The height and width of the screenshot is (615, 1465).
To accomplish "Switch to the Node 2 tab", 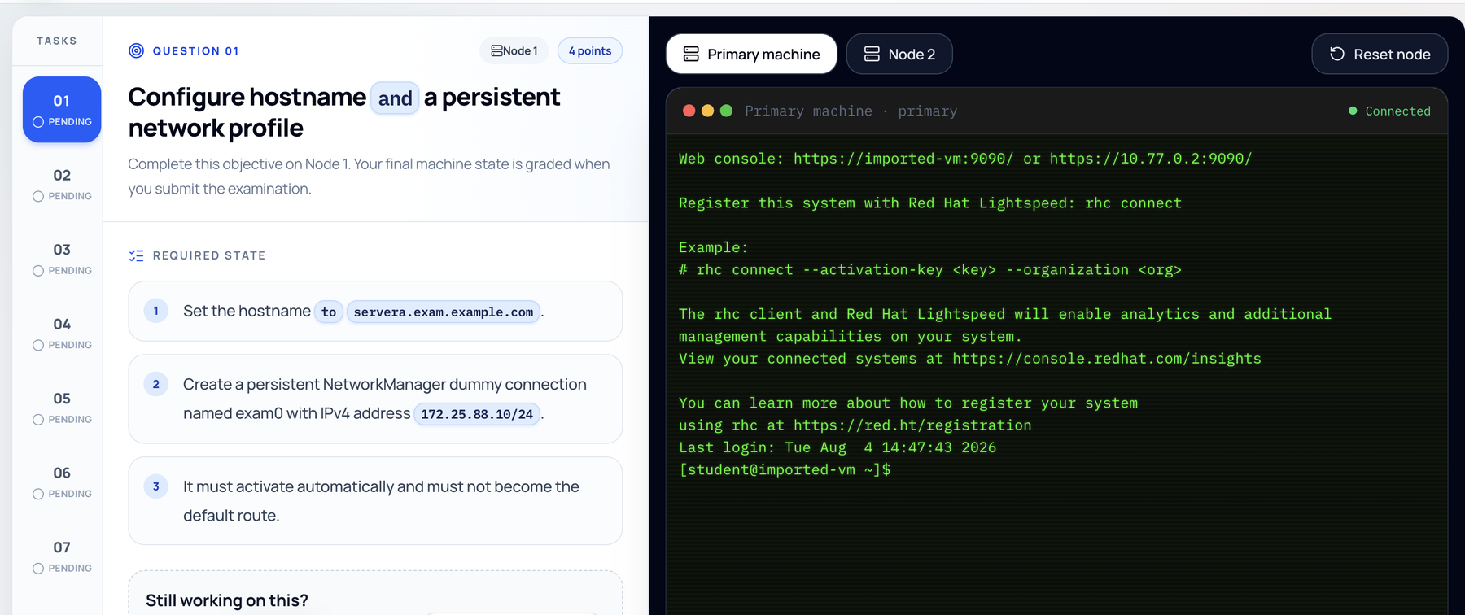I will pos(899,54).
